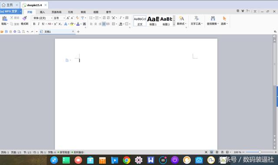The height and width of the screenshot is (165, 278).
Task: Apply the 标题 1 (Heading 1) style
Action: pyautogui.click(x=153, y=21)
